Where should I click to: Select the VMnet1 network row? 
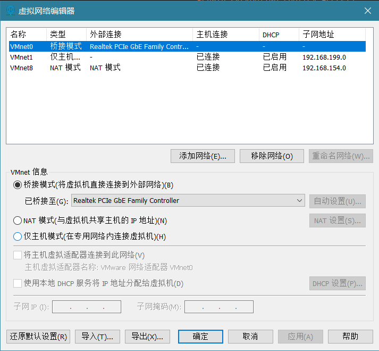click(x=187, y=57)
